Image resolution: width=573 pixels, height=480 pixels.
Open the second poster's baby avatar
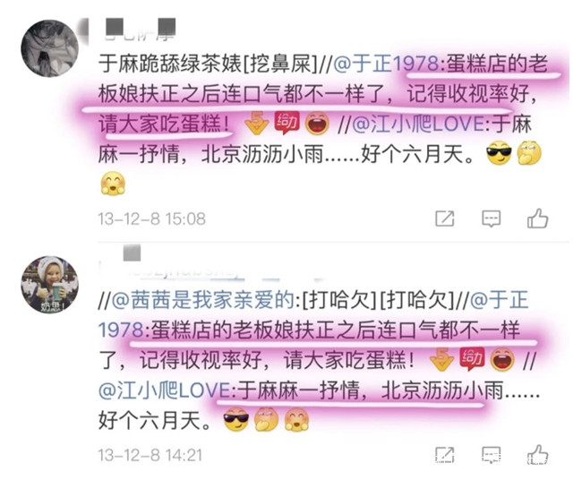point(50,285)
